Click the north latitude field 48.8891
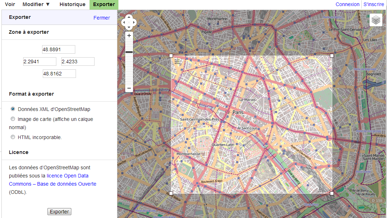The image size is (387, 218). (x=58, y=49)
